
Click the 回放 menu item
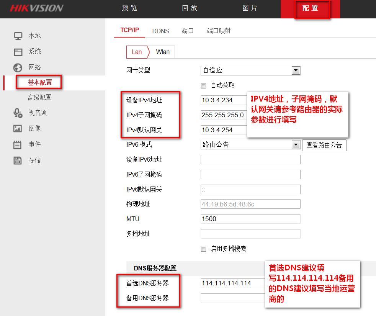point(190,8)
